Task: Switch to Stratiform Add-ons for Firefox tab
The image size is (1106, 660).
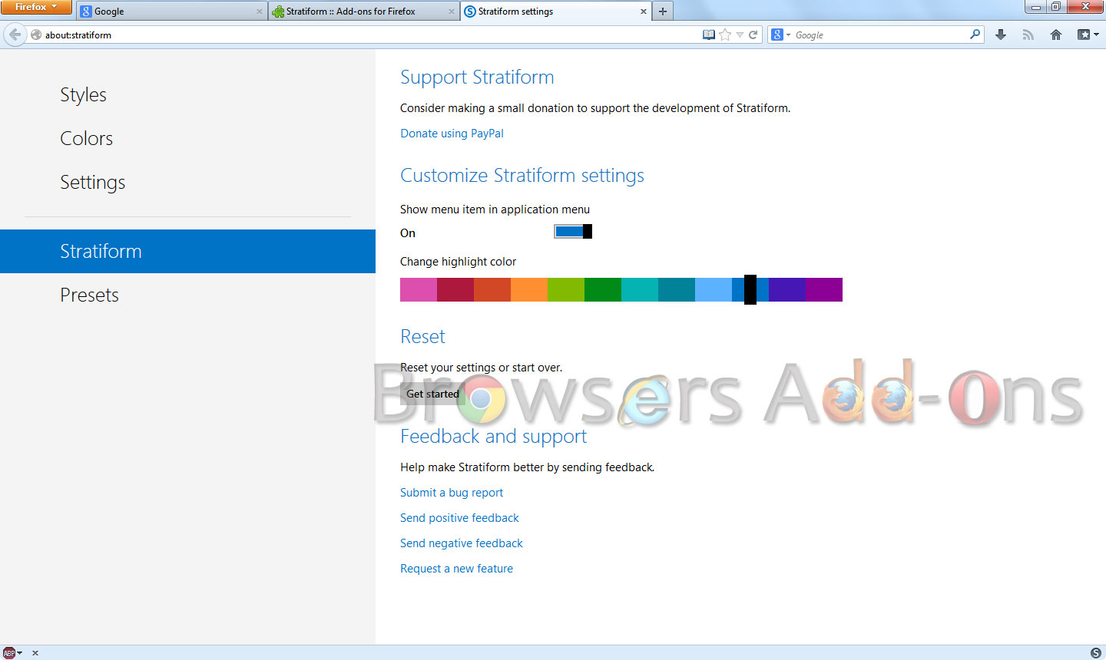Action: [x=363, y=12]
